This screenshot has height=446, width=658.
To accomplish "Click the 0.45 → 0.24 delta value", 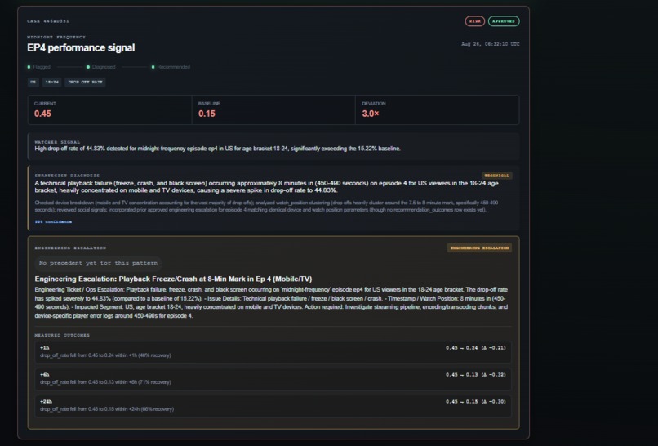I will (x=476, y=348).
